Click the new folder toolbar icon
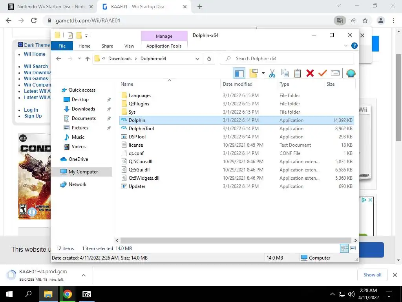 (x=254, y=74)
